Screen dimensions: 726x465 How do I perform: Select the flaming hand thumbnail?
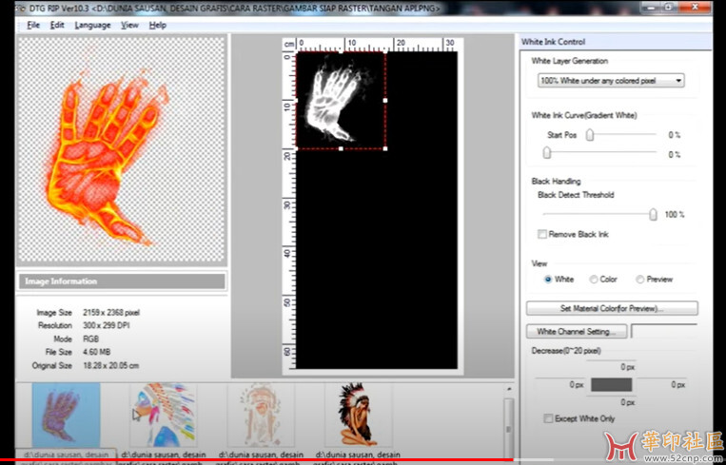pyautogui.click(x=66, y=415)
